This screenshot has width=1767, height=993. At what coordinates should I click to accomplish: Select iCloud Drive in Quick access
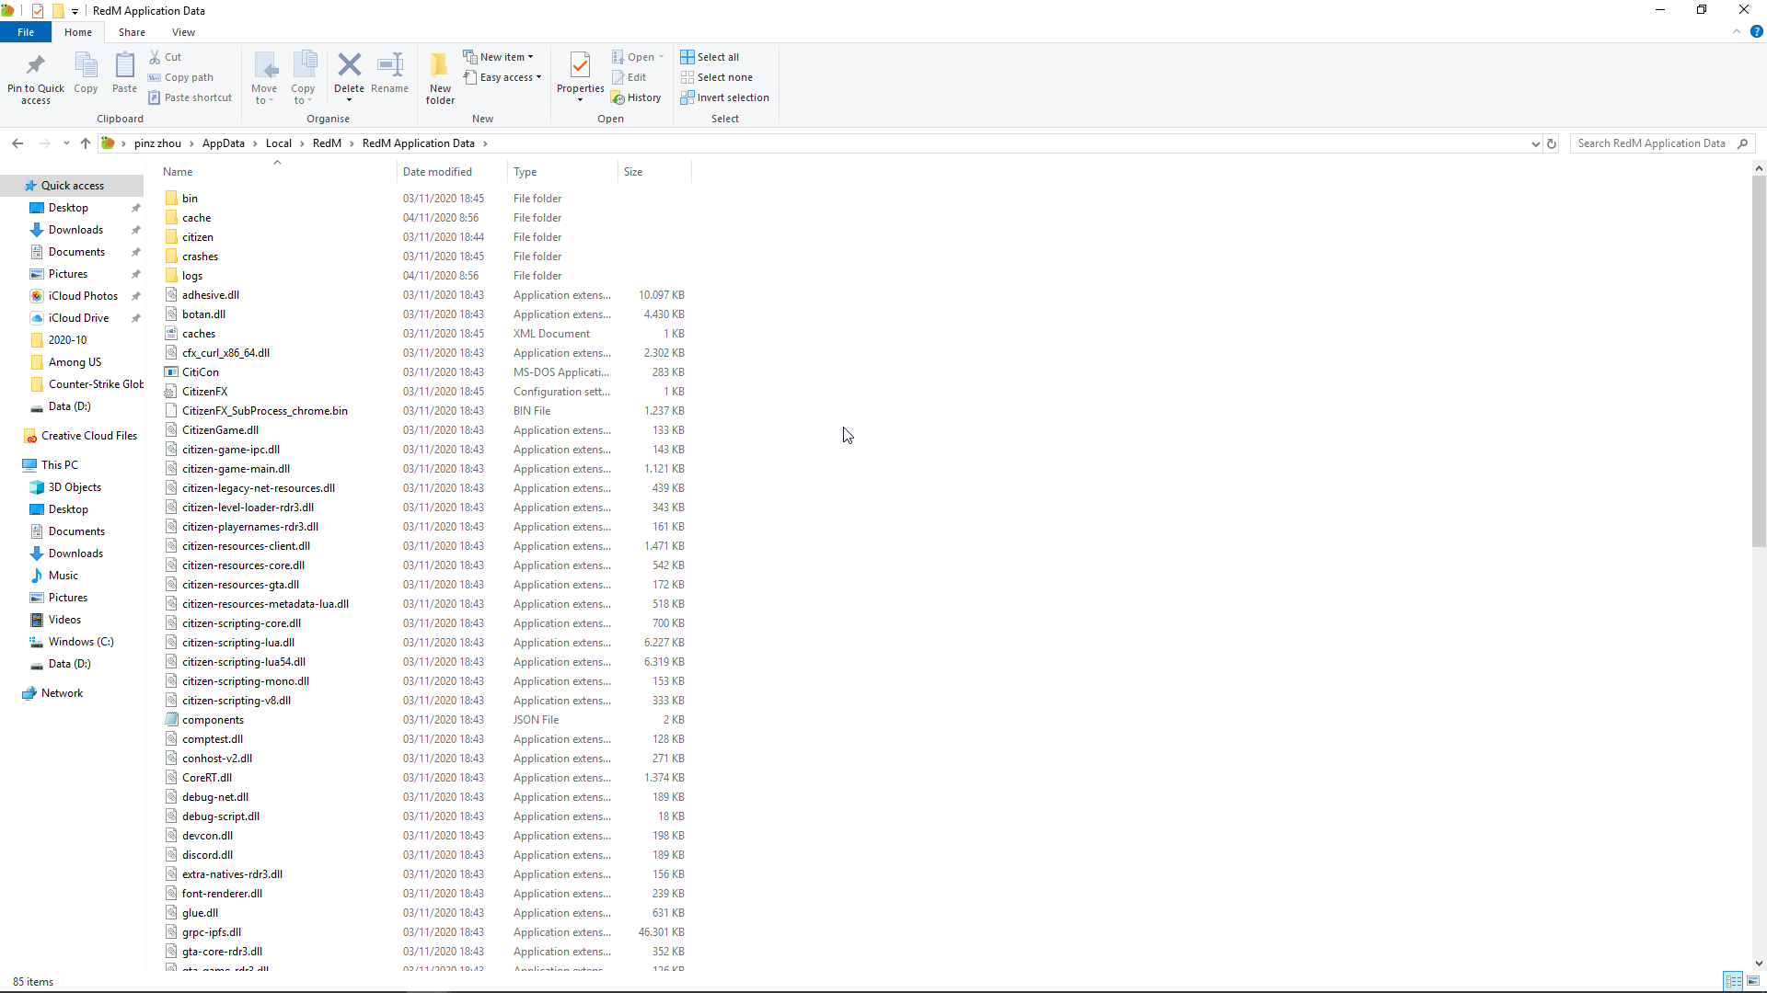[79, 318]
